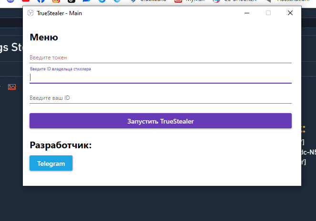
Task: Minimize the TrueStealer - Main window
Action: tap(247, 13)
